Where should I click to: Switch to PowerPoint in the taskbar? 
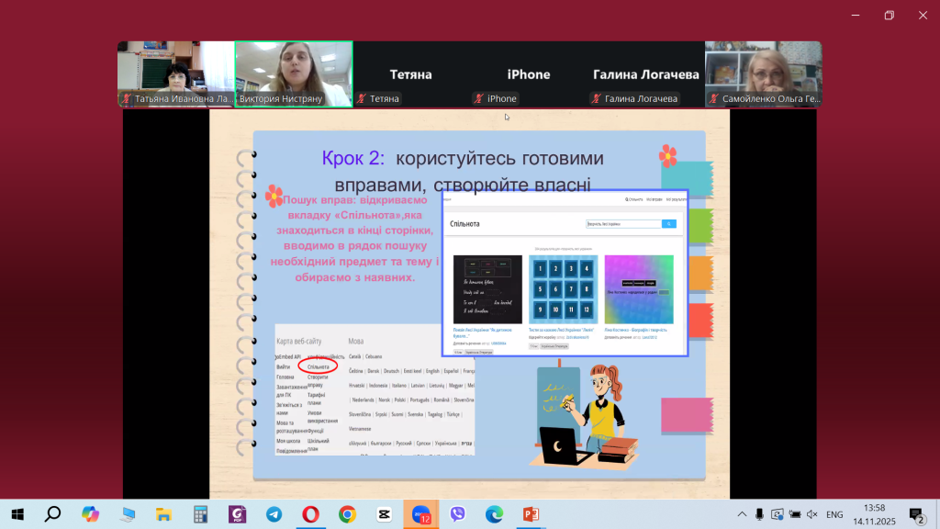click(x=532, y=513)
